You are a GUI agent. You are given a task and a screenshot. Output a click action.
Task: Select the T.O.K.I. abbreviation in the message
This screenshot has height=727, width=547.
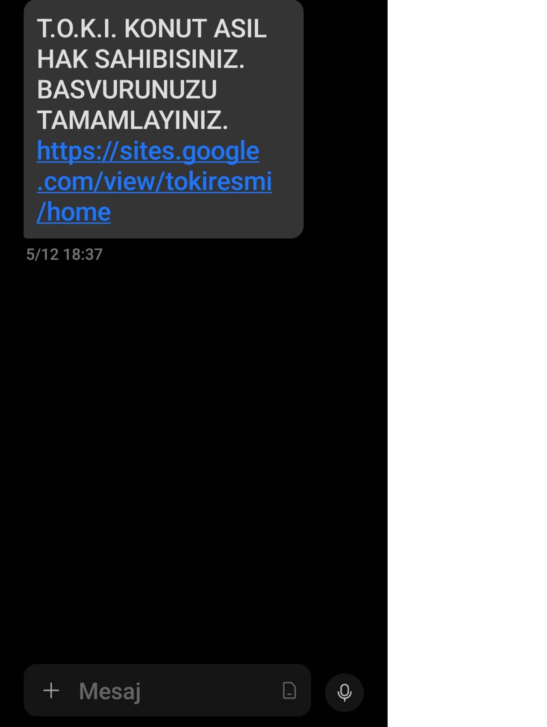[x=77, y=29]
